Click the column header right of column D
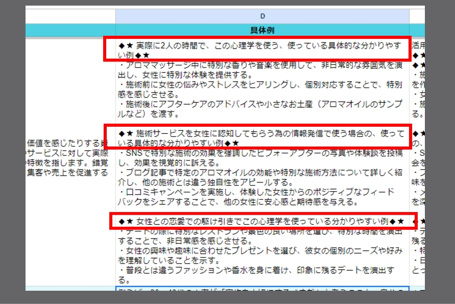Image resolution: width=455 pixels, height=304 pixels. point(417,16)
